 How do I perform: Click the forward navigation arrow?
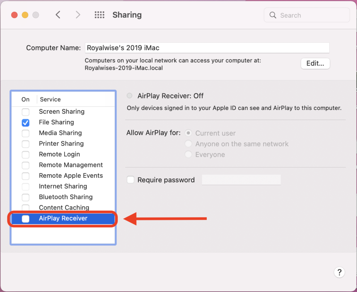pyautogui.click(x=77, y=15)
